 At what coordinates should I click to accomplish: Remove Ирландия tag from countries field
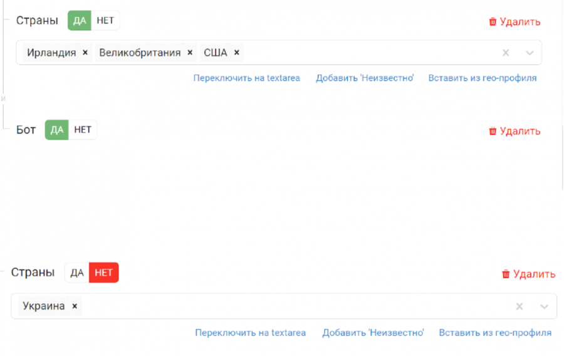point(85,53)
